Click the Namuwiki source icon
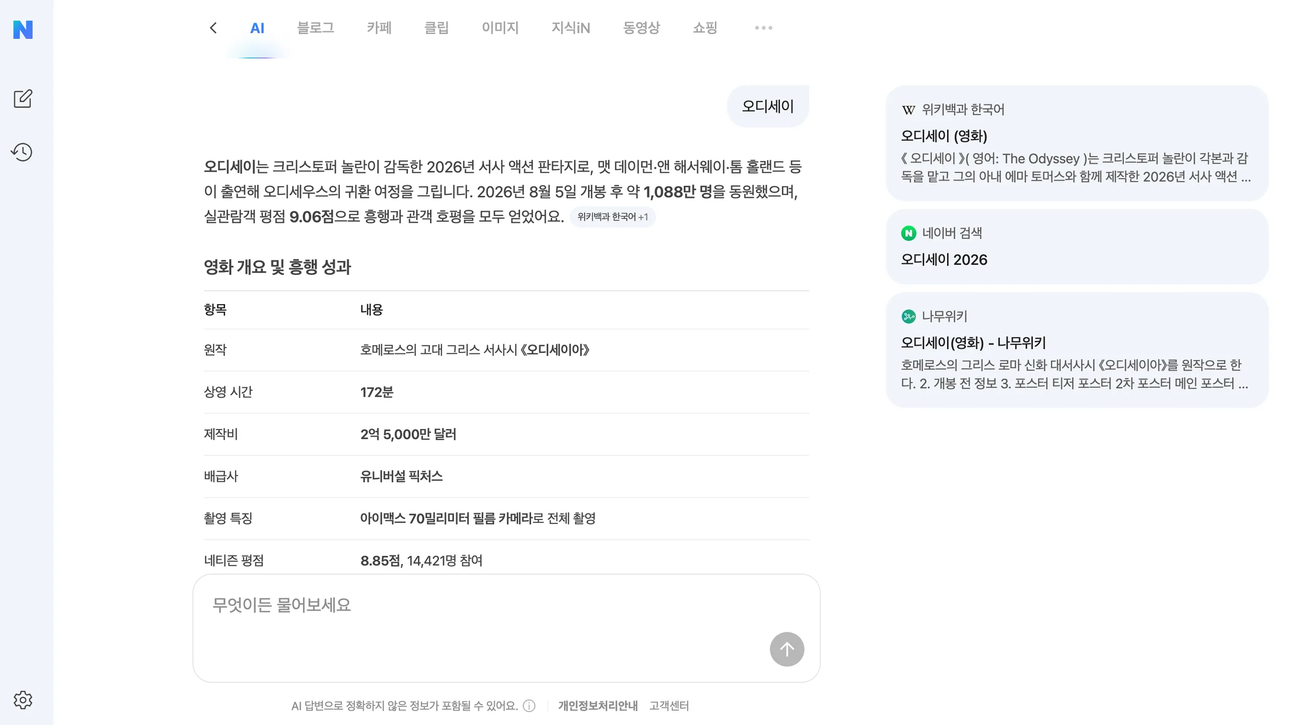 [908, 316]
